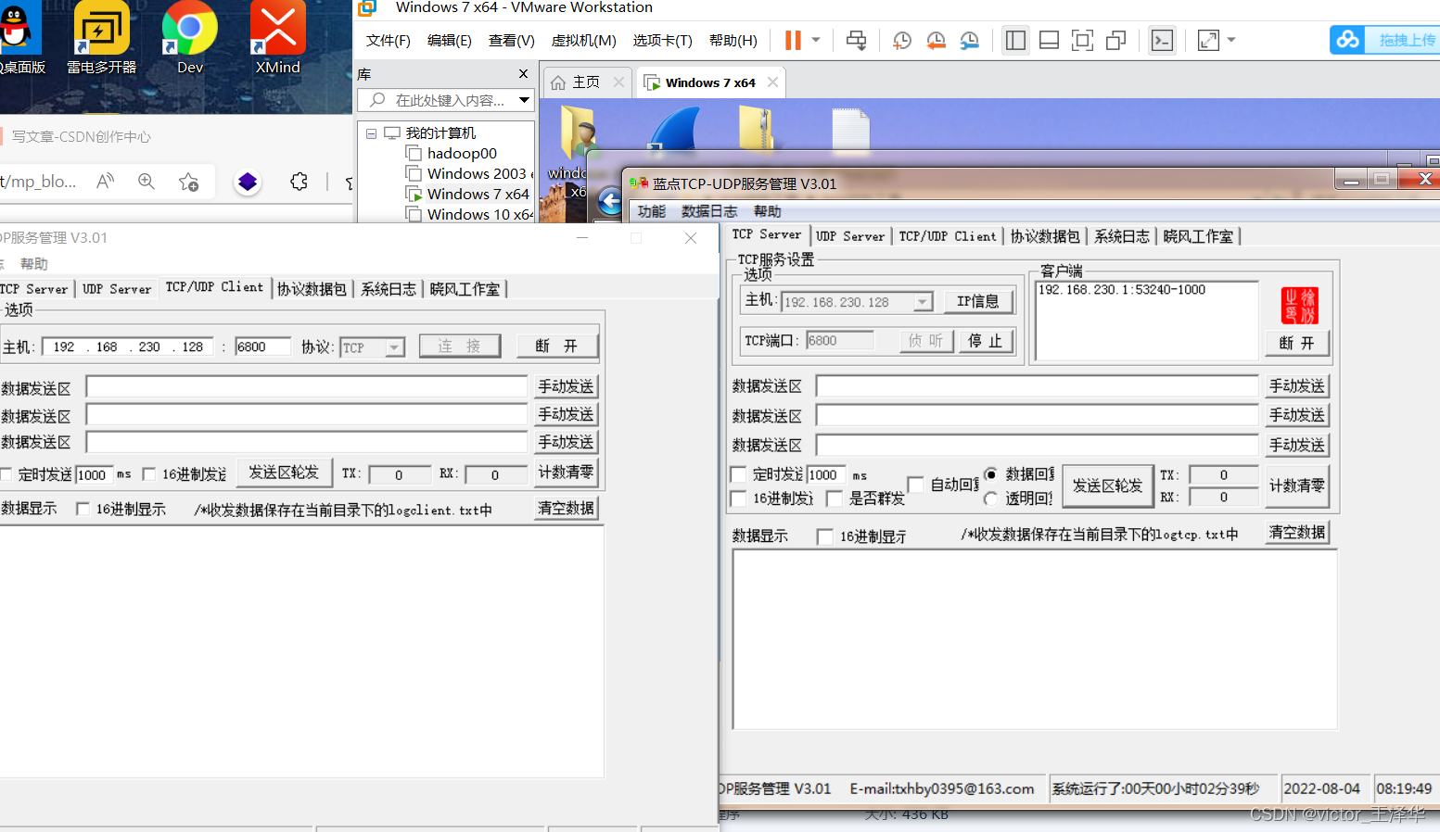The image size is (1440, 832).
Task: Revert the VM to its snapshot
Action: (x=935, y=40)
